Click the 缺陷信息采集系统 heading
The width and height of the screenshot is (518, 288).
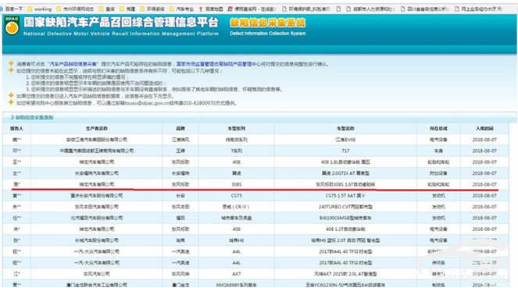[x=267, y=23]
